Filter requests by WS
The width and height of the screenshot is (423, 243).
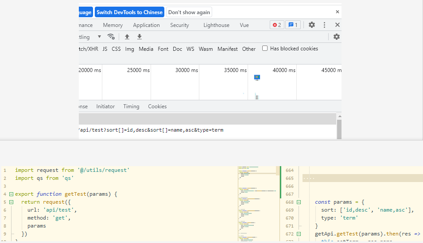pyautogui.click(x=190, y=49)
